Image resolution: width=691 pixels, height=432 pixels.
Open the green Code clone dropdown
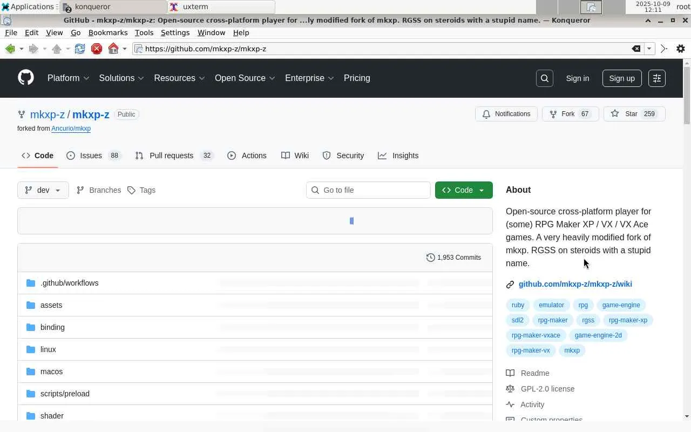point(464,190)
